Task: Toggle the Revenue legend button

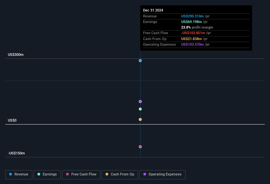Action: 19,175
